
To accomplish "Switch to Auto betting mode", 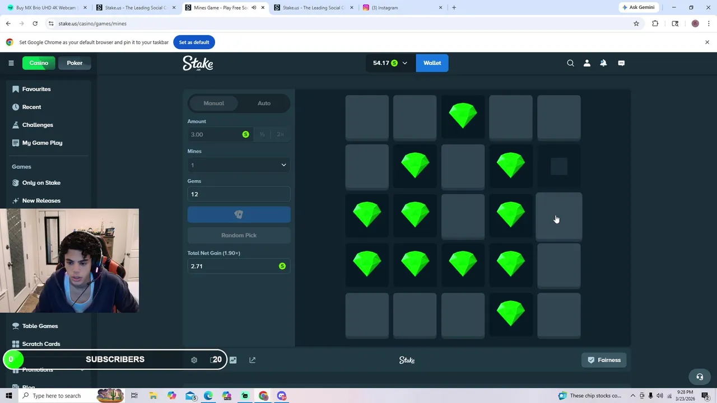I will tap(264, 103).
